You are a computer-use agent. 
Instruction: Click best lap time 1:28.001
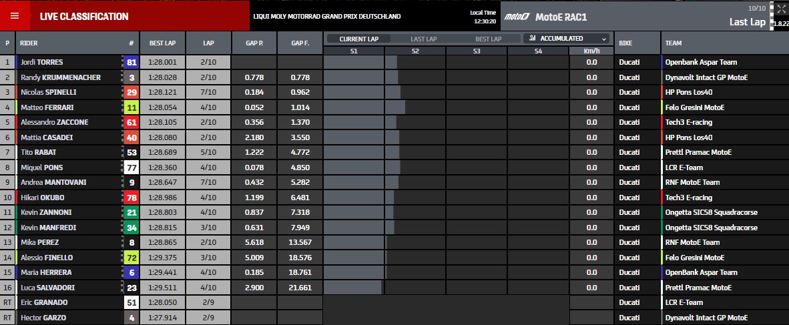(x=162, y=62)
